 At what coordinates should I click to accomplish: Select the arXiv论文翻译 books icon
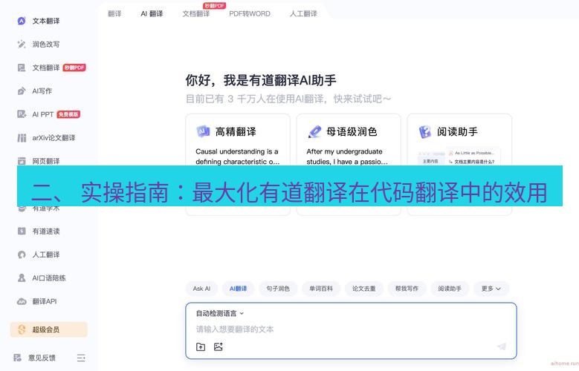tap(22, 138)
